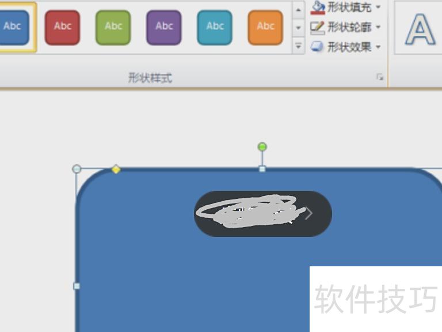Screen dimensions: 442x332
Task: Select the WordArt letter A style
Action: click(420, 29)
